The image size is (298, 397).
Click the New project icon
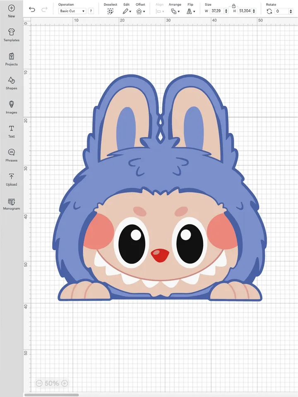[x=11, y=8]
